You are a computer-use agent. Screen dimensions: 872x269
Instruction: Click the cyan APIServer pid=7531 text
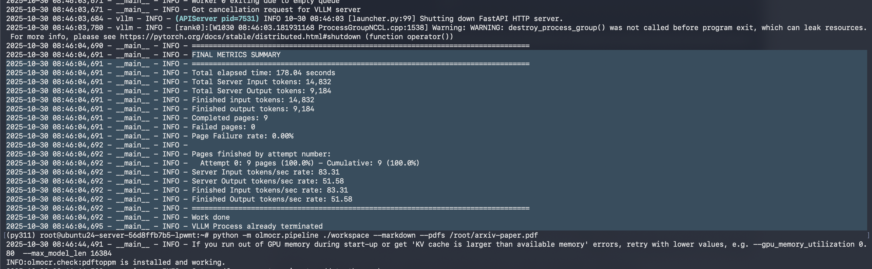tap(217, 19)
